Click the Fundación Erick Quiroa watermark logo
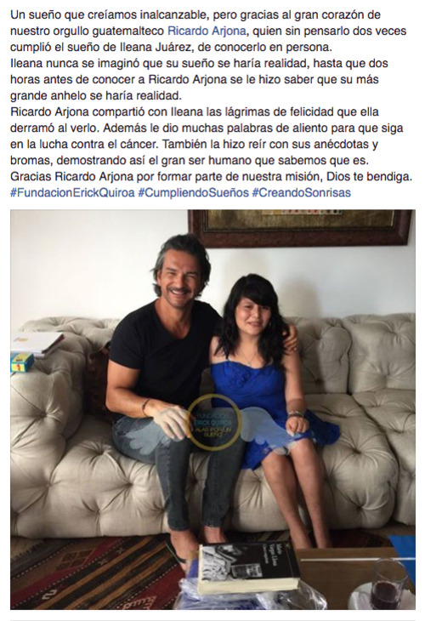 click(x=214, y=422)
